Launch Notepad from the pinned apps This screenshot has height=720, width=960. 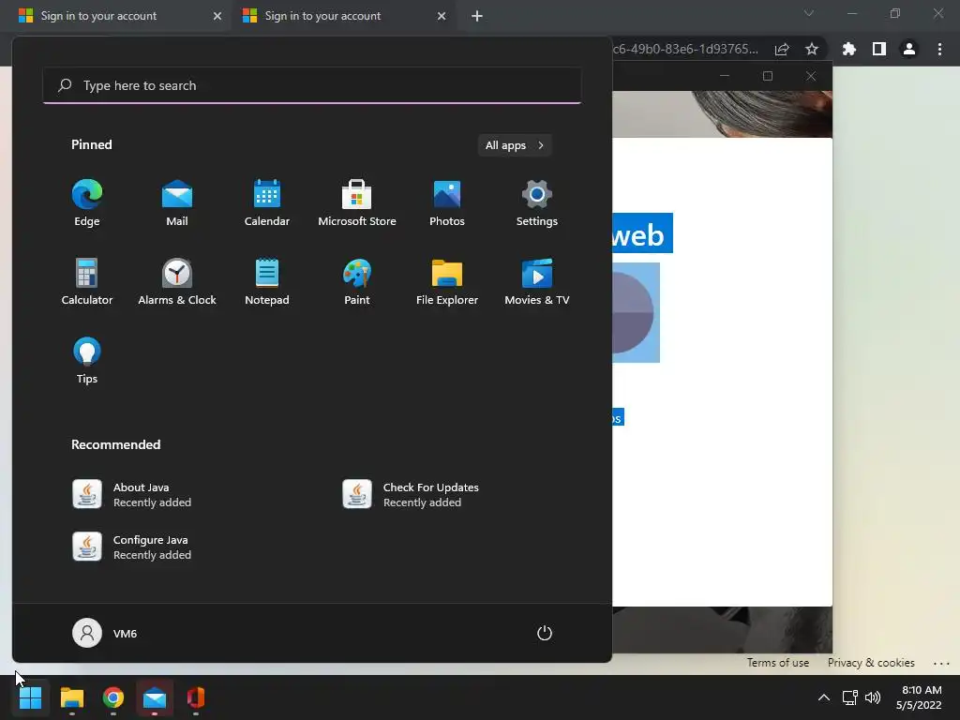(267, 281)
